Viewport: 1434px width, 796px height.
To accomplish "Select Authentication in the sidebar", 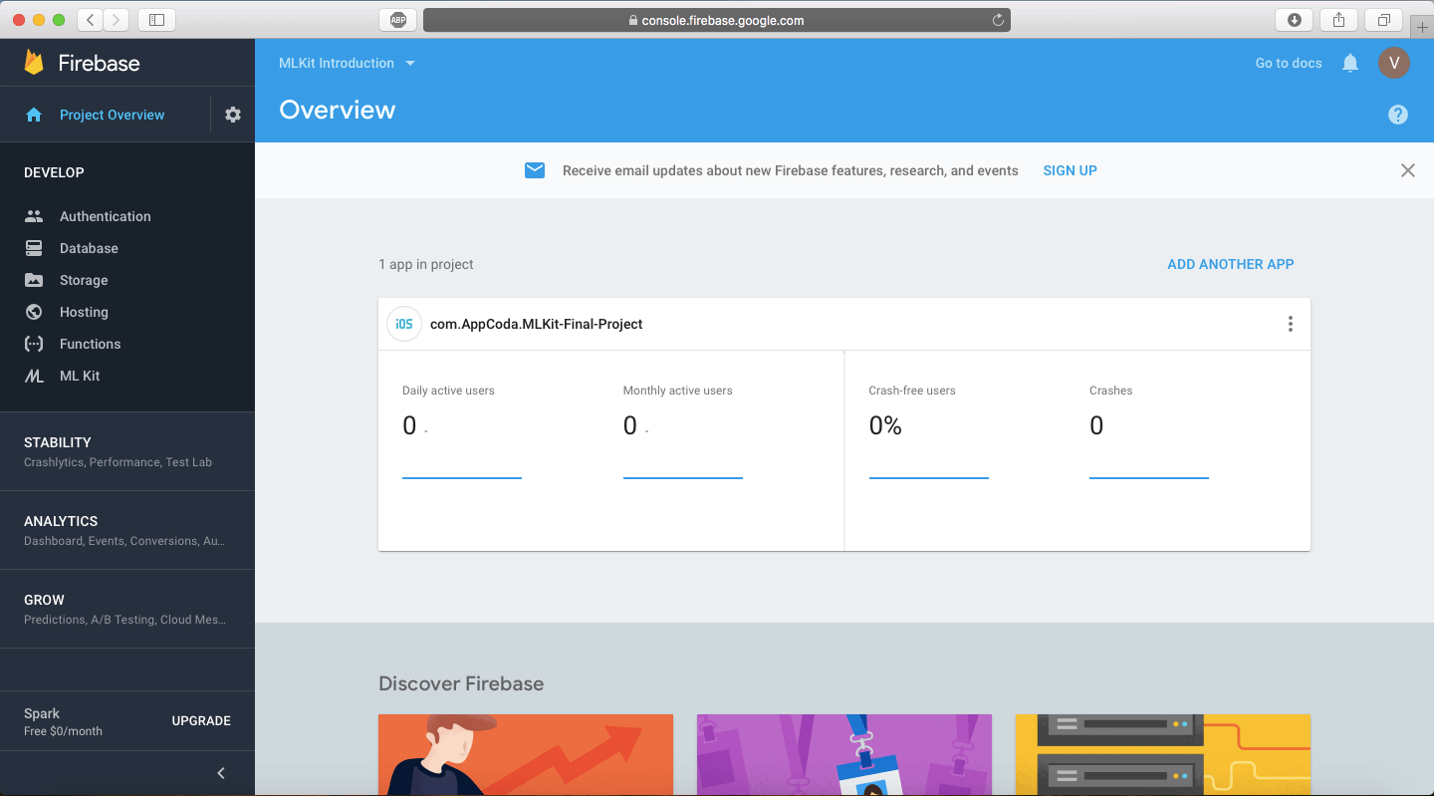I will point(105,216).
